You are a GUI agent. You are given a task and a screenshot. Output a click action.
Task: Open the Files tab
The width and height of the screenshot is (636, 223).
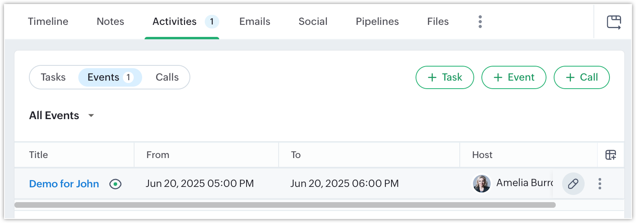click(x=438, y=22)
